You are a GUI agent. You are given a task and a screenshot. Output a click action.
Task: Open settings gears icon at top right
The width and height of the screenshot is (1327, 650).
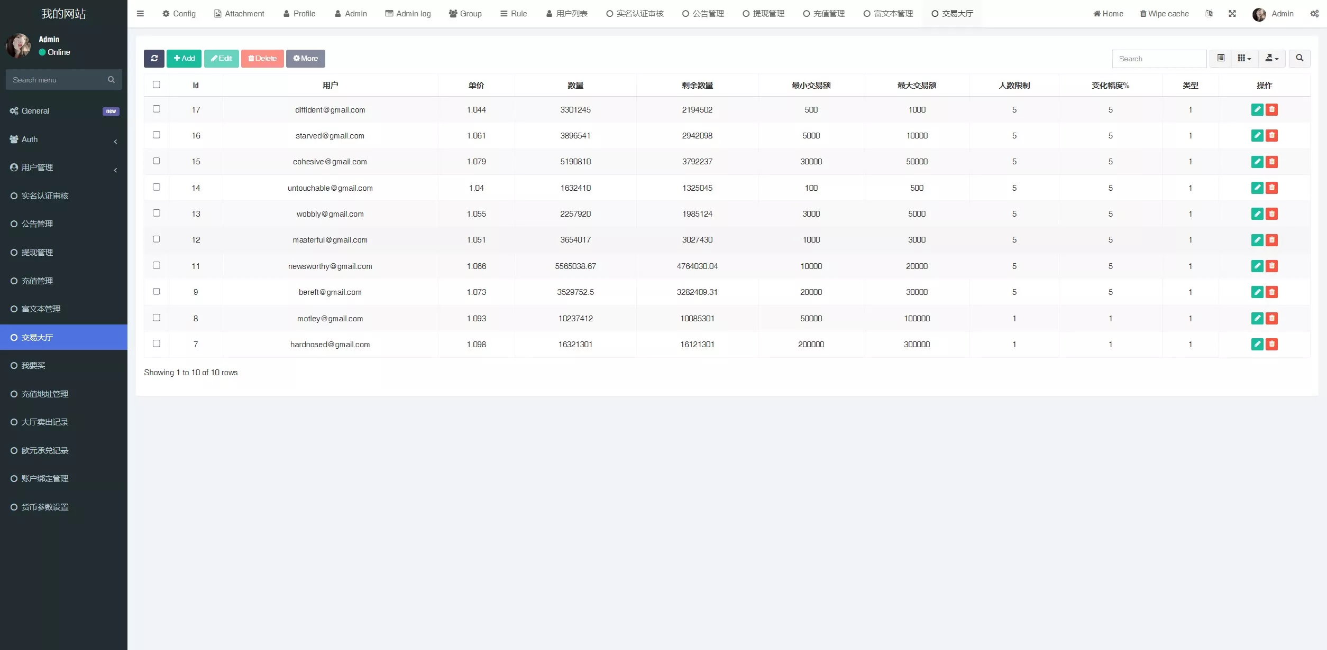point(1314,14)
